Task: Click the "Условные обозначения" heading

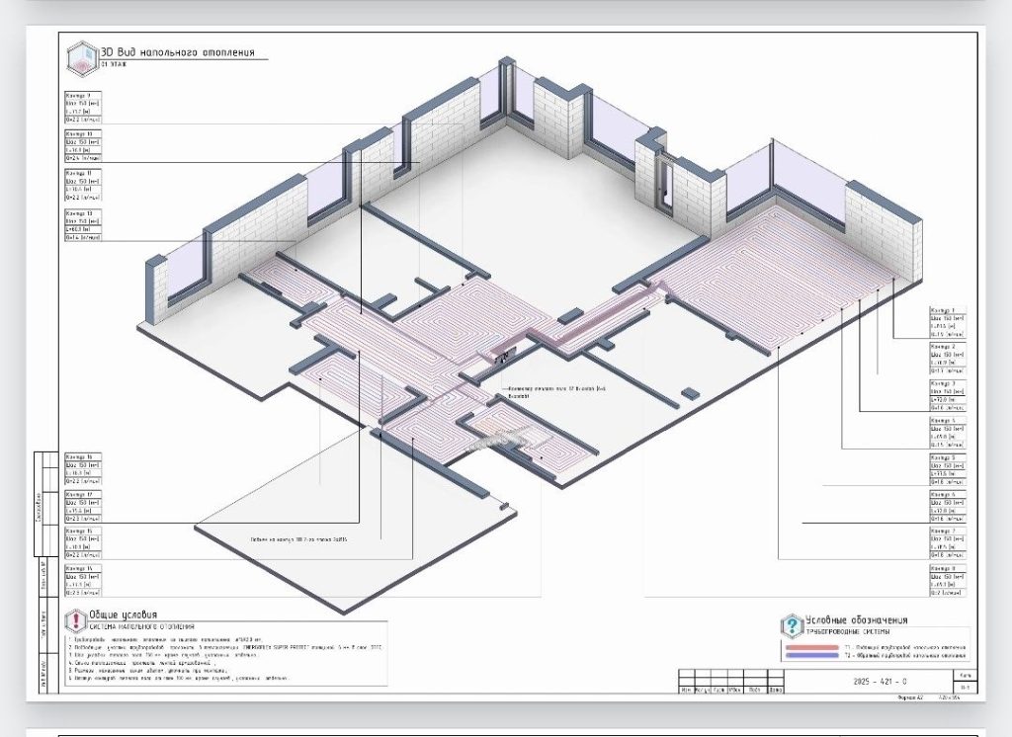Action: coord(857,620)
